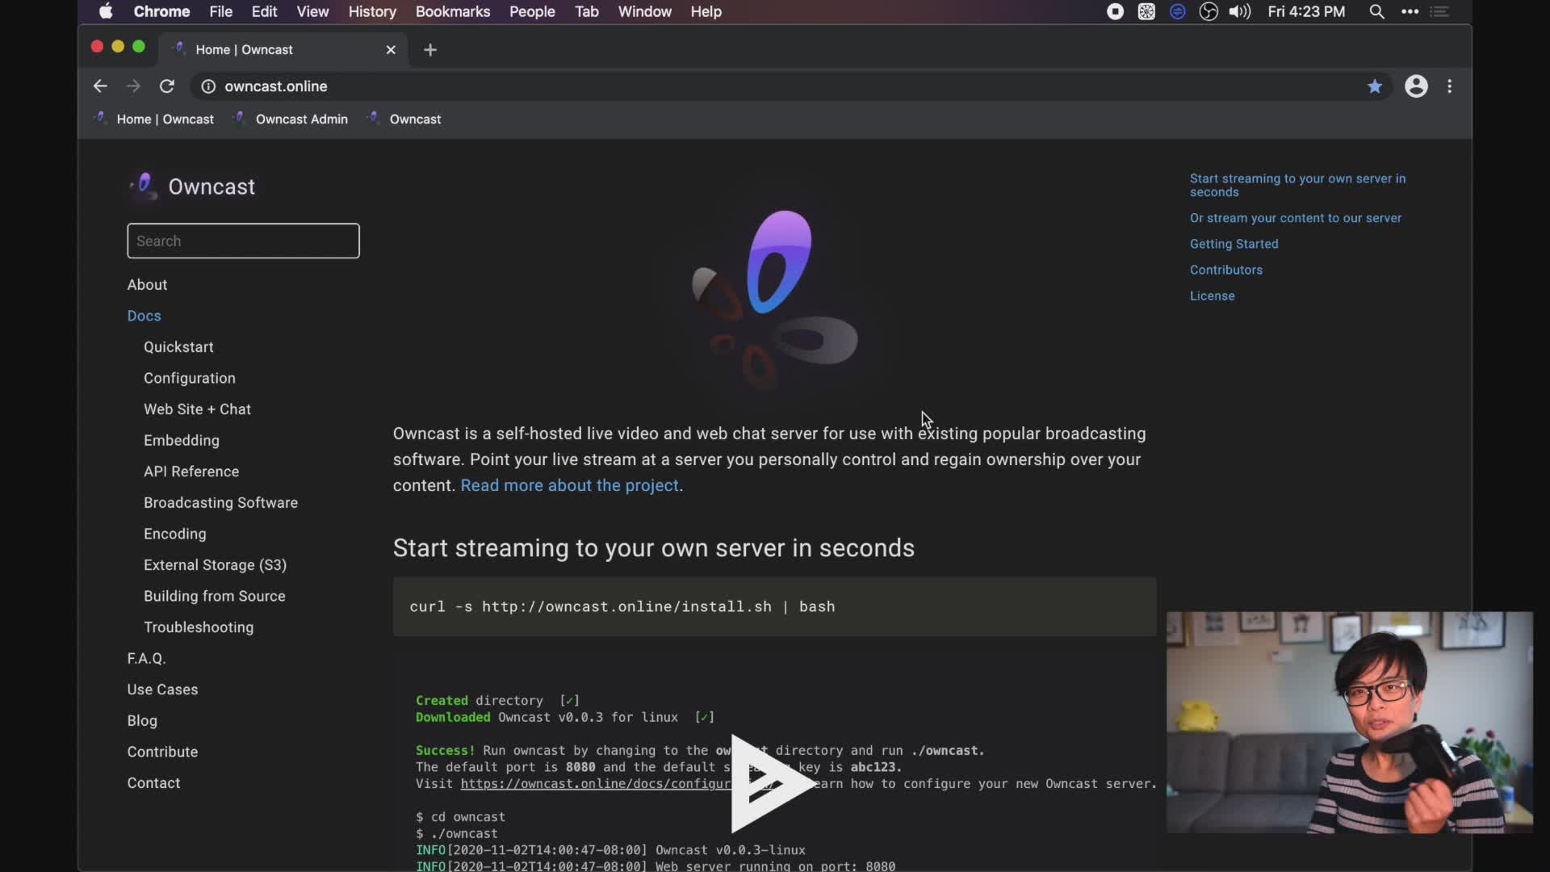The image size is (1550, 872).
Task: Click the clock showing Fri 4:23 PM
Action: 1306,11
